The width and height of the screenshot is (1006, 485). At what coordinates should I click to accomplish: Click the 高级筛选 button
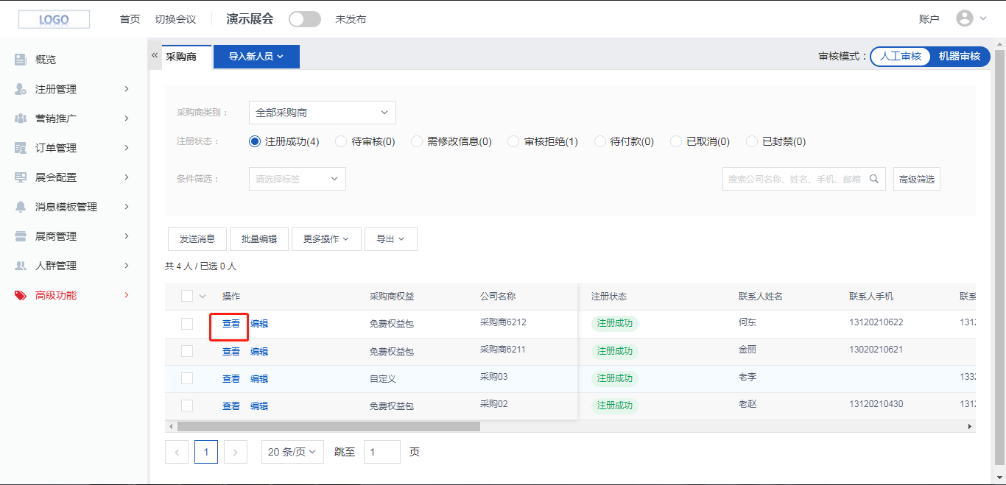point(917,179)
